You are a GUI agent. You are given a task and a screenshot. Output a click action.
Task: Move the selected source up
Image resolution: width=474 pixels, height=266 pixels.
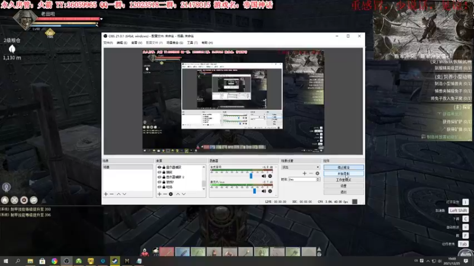click(x=178, y=194)
